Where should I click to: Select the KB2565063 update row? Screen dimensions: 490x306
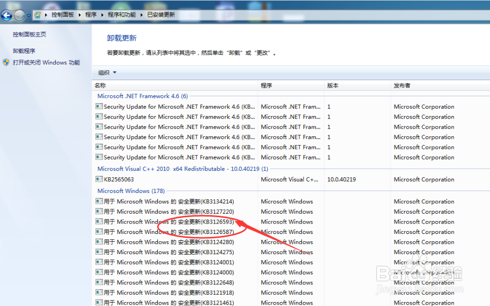(291, 179)
